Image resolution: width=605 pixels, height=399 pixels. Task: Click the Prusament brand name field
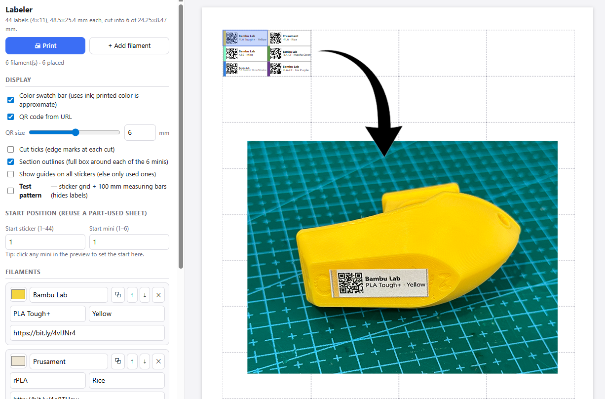pos(69,361)
